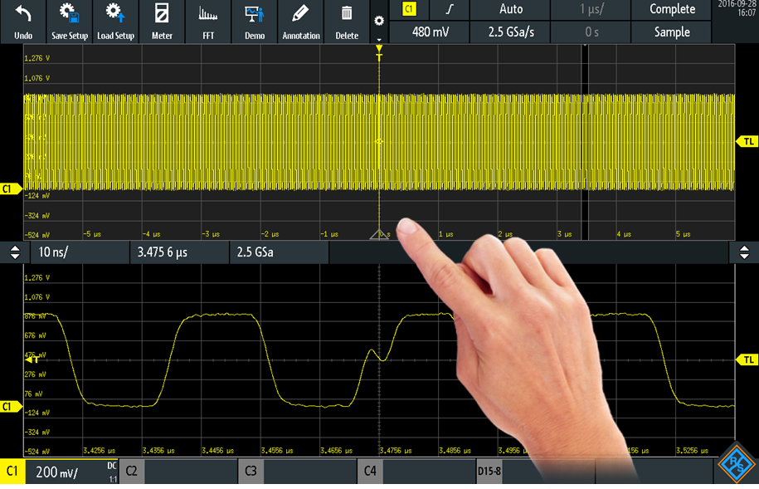Select the rising edge trigger slope button
This screenshot has height=489, width=759.
[450, 9]
